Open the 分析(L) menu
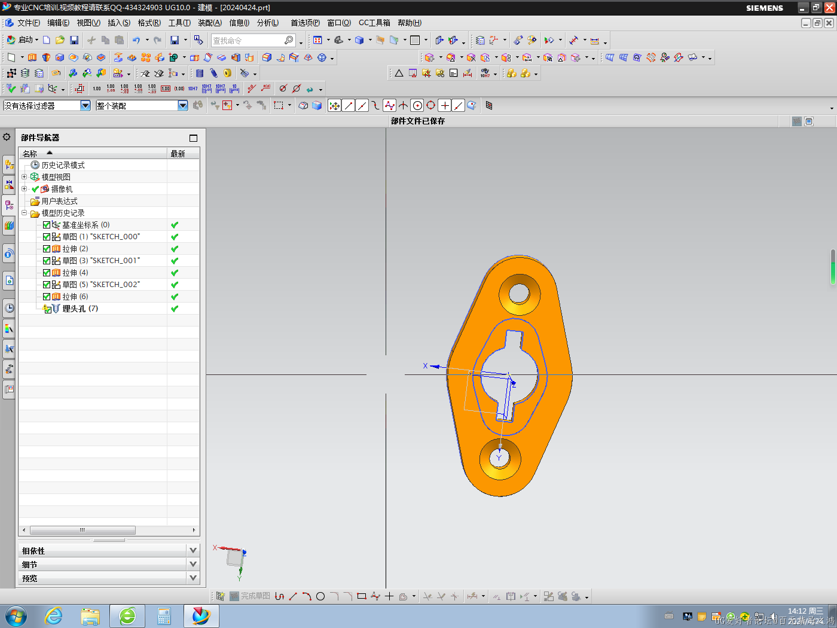This screenshot has height=628, width=837. tap(268, 23)
